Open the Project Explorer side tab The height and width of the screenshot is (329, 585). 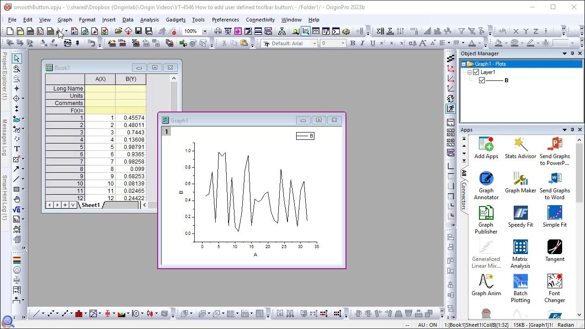(x=4, y=76)
